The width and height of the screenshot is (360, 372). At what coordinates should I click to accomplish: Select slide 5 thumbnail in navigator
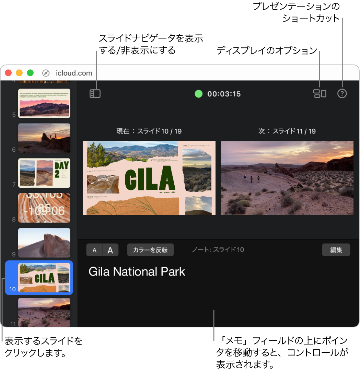pyautogui.click(x=44, y=103)
